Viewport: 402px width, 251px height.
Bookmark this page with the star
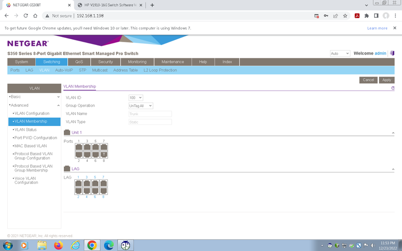click(x=345, y=16)
